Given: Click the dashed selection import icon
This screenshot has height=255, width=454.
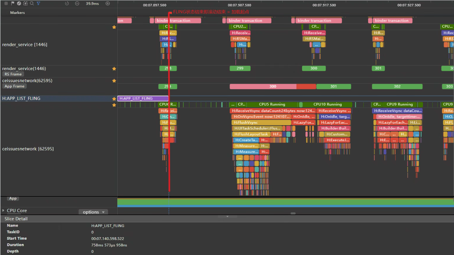Looking at the screenshot, I should click(x=25, y=3).
